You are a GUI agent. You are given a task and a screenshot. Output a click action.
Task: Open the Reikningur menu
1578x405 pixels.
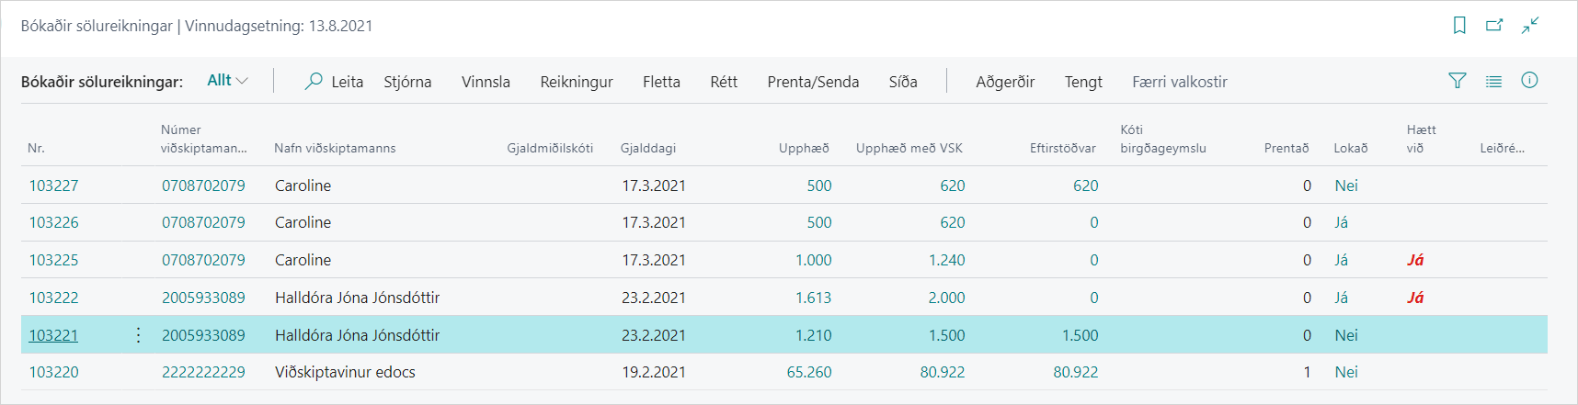tap(577, 82)
